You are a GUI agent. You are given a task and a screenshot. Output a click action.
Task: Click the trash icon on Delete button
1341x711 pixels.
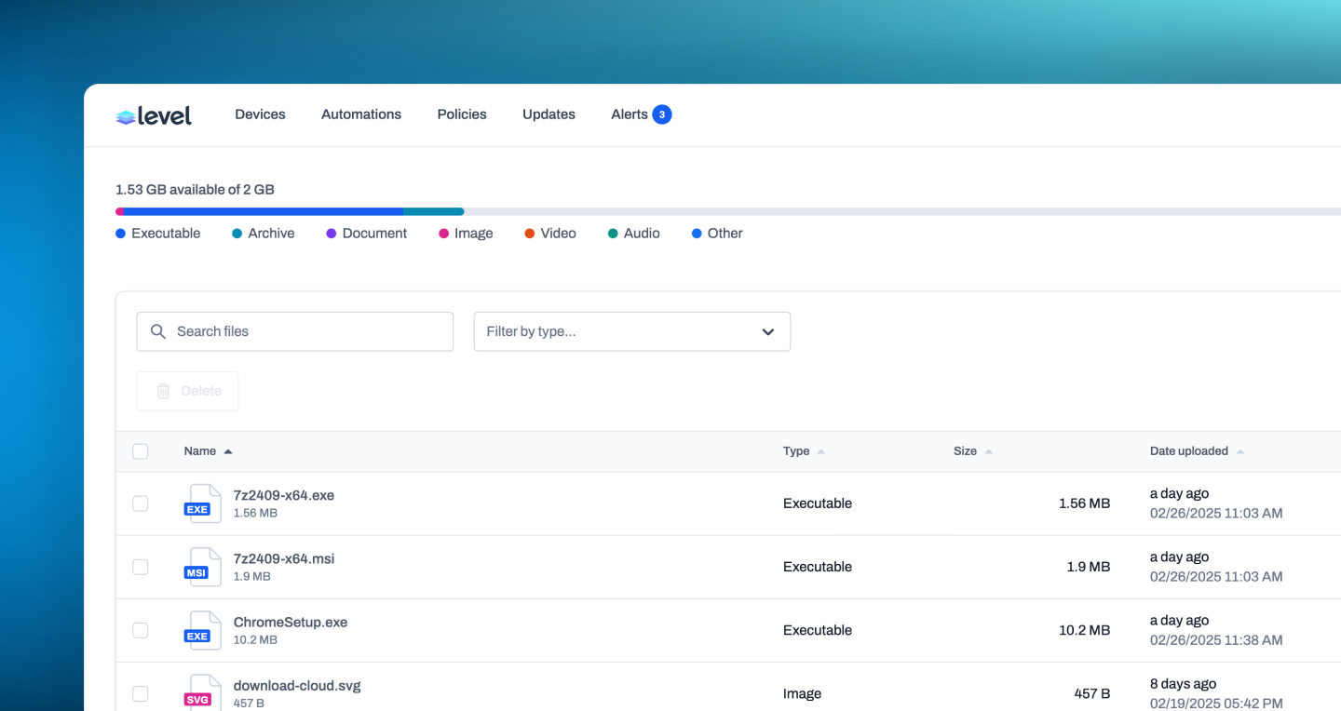pos(163,391)
